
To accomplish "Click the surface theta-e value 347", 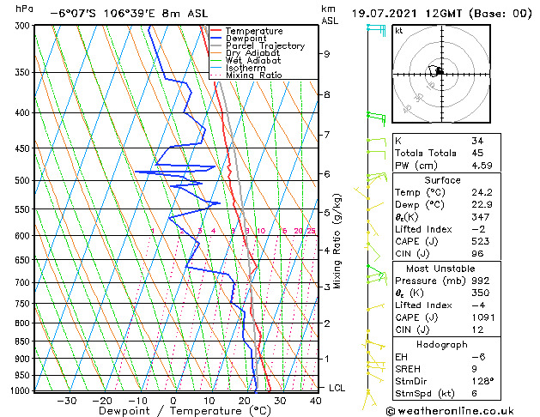I will pos(480,217).
